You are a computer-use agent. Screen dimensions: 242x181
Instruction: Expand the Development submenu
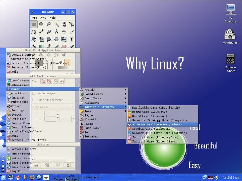(43, 80)
